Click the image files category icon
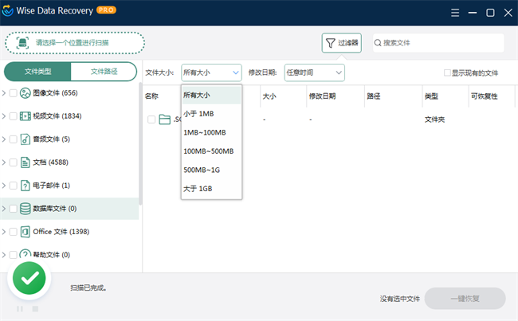Image resolution: width=518 pixels, height=321 pixels. [x=26, y=93]
